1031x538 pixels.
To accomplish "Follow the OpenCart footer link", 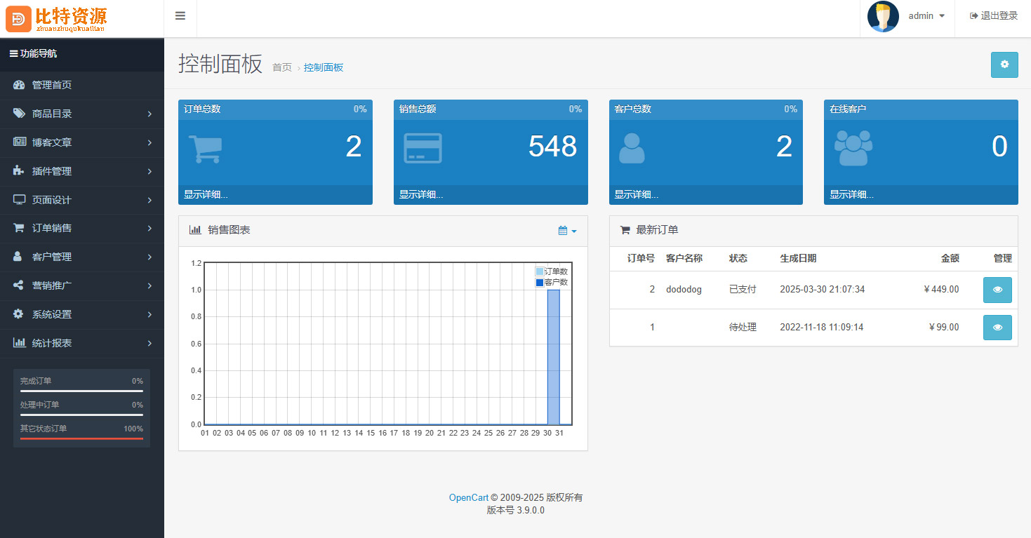I will click(x=468, y=498).
